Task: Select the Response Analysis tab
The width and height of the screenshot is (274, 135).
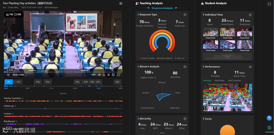Action: click(162, 8)
